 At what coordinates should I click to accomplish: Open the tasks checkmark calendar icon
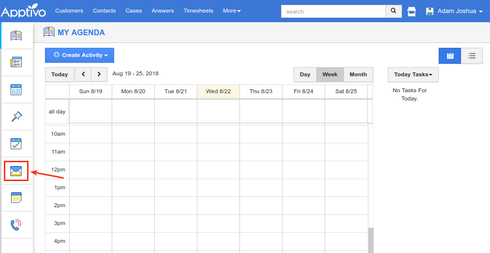16,143
